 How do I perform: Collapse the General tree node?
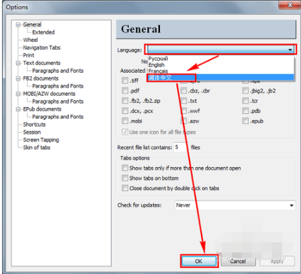point(18,25)
